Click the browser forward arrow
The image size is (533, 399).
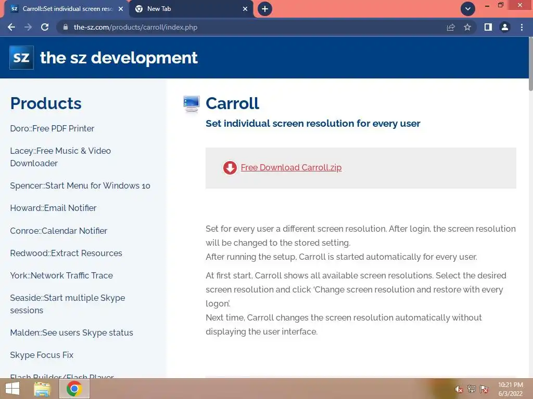(28, 27)
